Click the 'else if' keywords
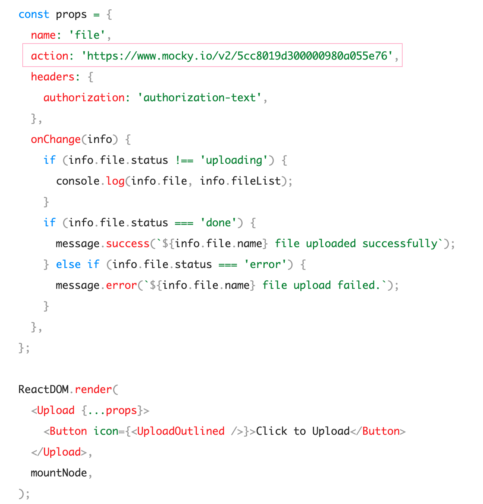 click(78, 264)
